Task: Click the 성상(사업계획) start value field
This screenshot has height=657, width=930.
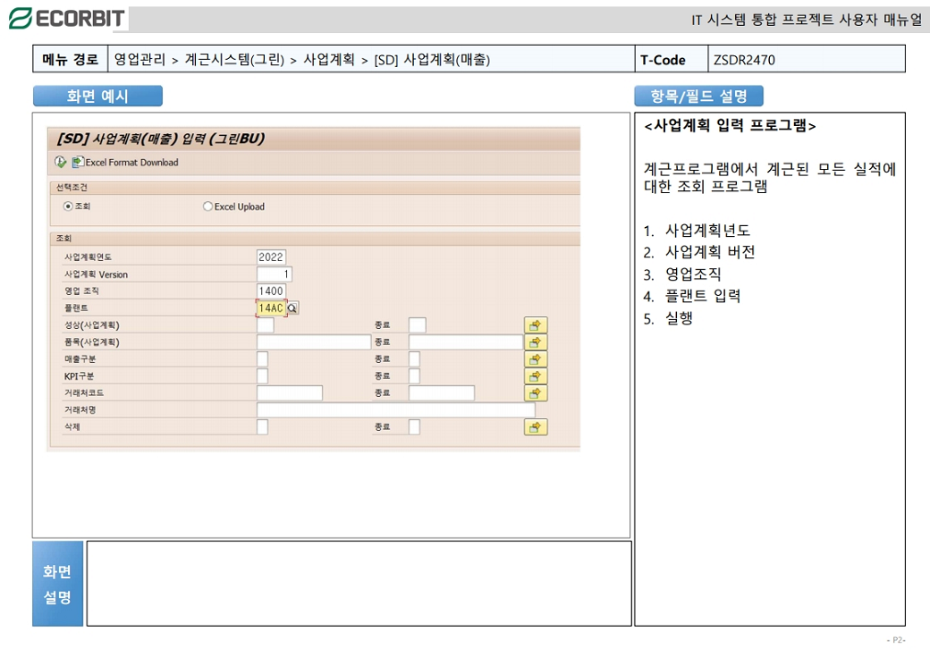Action: click(x=265, y=325)
